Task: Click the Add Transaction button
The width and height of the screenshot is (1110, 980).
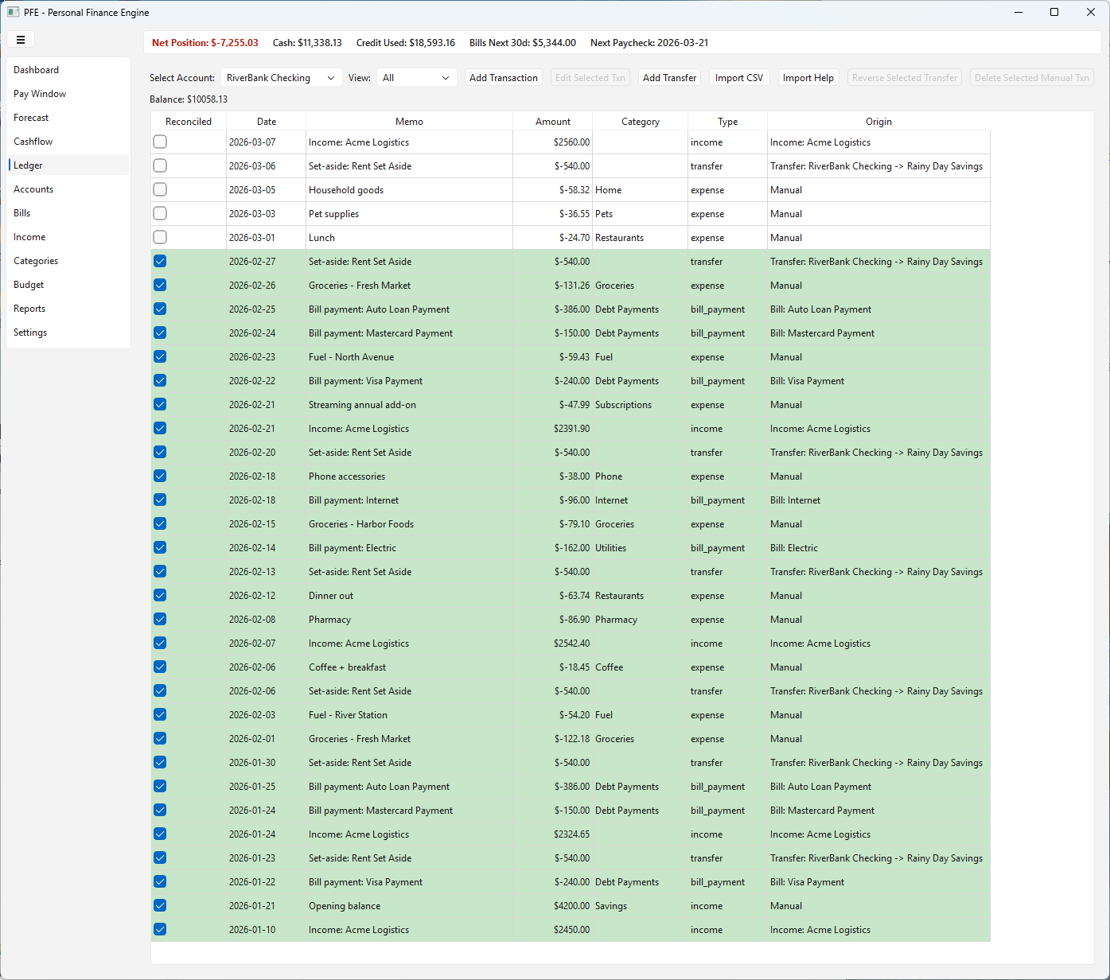Action: [503, 77]
